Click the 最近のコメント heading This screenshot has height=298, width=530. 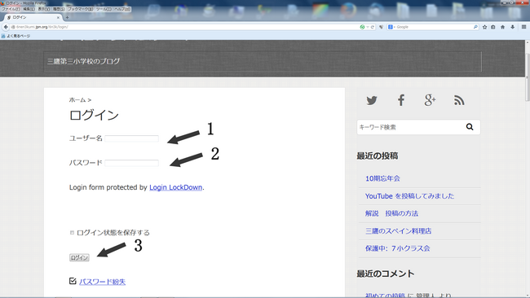(x=386, y=274)
